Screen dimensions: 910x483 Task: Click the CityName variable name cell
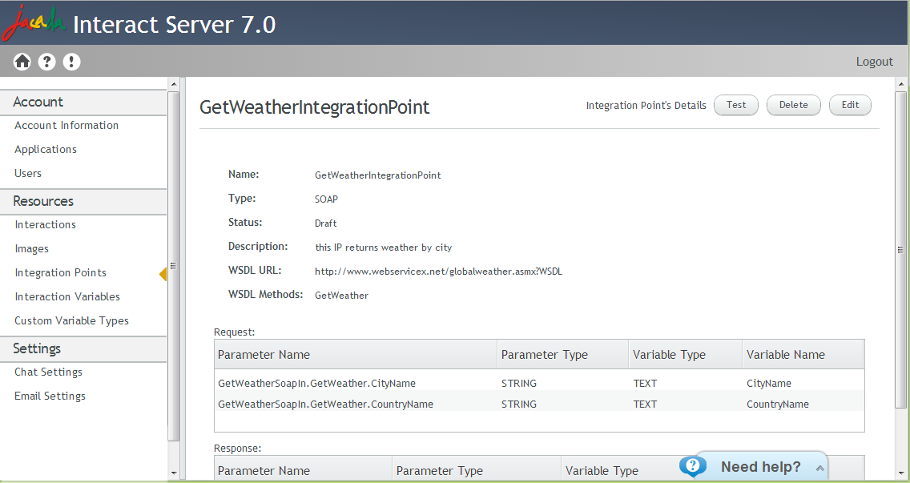(768, 383)
